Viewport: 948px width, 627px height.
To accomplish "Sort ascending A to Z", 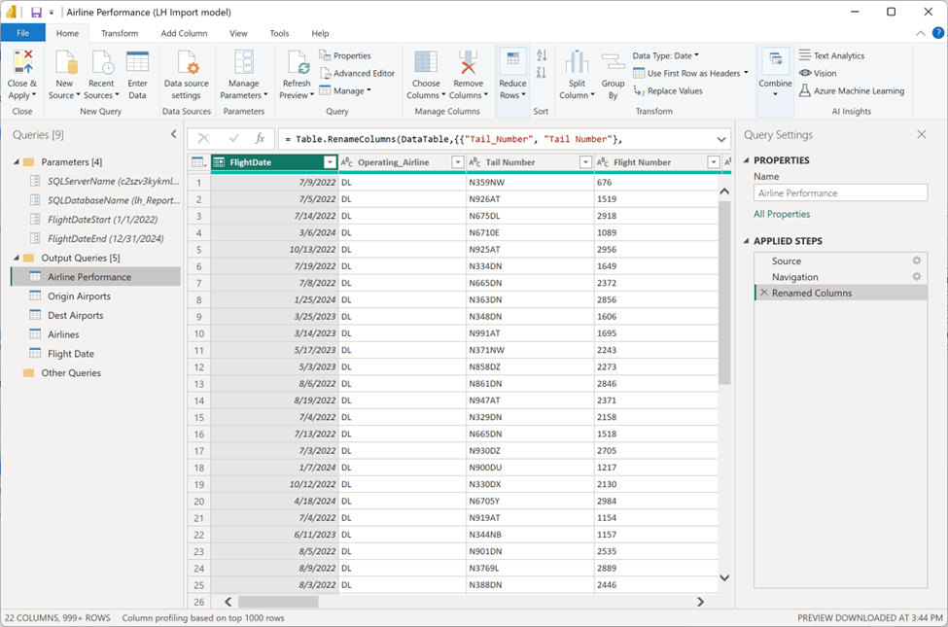I will (x=542, y=55).
